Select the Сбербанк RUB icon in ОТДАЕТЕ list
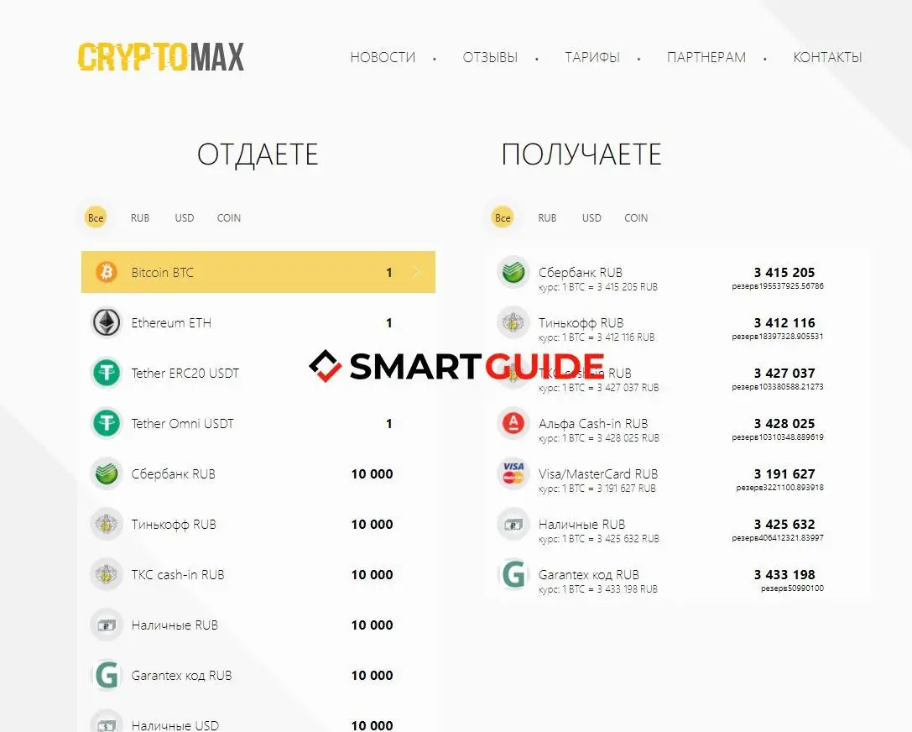 pos(106,473)
